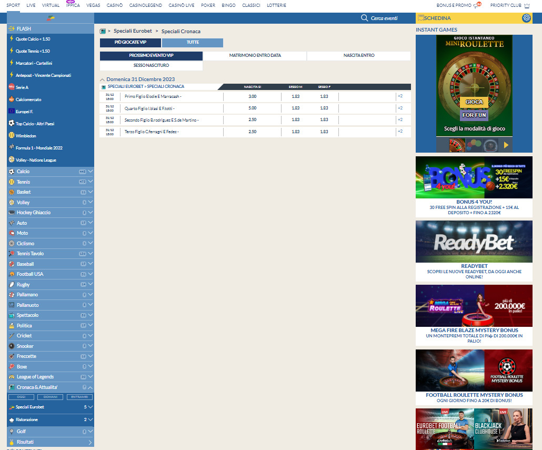Click the Tennis Tavolo paddle icon

pos(12,254)
